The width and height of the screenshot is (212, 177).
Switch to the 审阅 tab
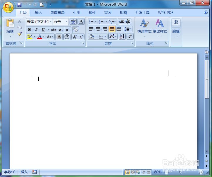[108, 13]
